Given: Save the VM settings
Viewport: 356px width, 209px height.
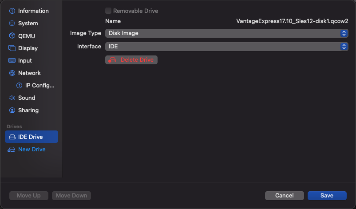Looking at the screenshot, I should click(327, 196).
